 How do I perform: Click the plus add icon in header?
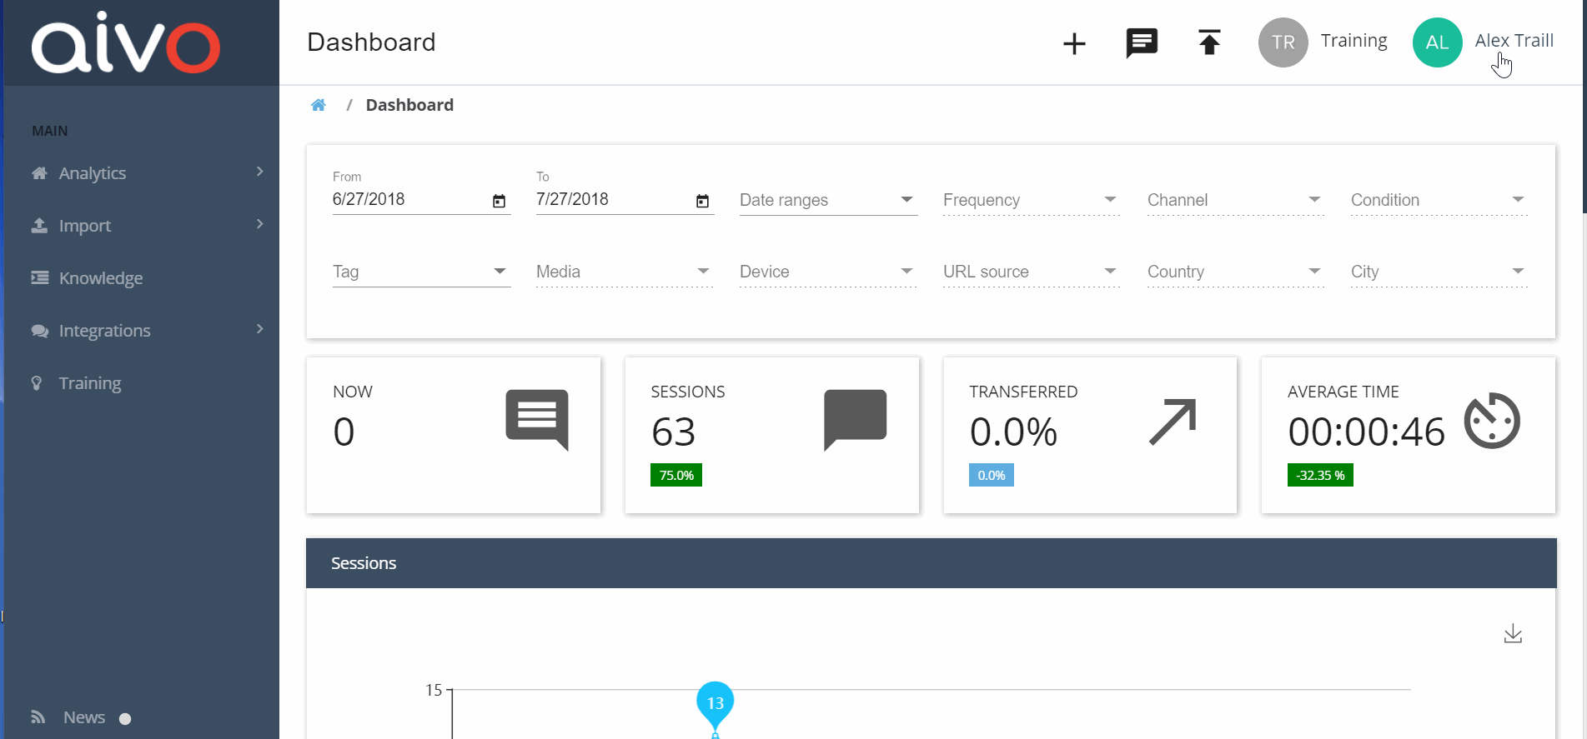coord(1074,43)
